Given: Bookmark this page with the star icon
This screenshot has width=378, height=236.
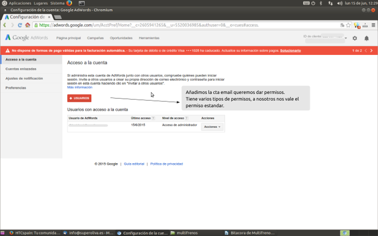Looking at the screenshot, I should (x=348, y=25).
